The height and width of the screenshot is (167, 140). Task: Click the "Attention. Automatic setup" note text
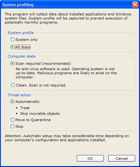tap(67, 138)
